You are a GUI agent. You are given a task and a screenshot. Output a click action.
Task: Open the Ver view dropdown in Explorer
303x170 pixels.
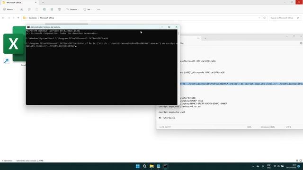88,9
